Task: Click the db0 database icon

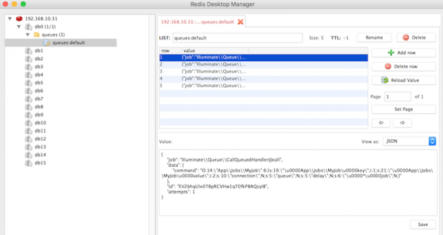Action: (x=28, y=27)
